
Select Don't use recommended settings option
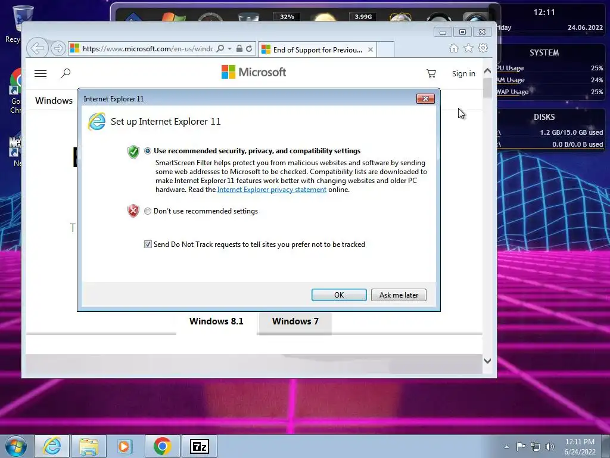[x=148, y=211]
